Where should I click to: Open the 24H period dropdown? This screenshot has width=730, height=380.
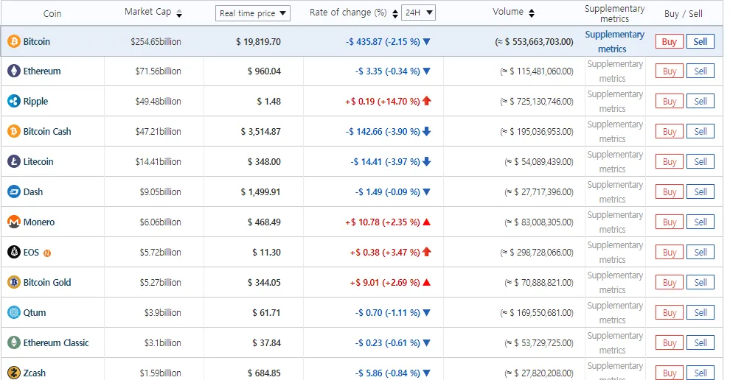pyautogui.click(x=418, y=13)
